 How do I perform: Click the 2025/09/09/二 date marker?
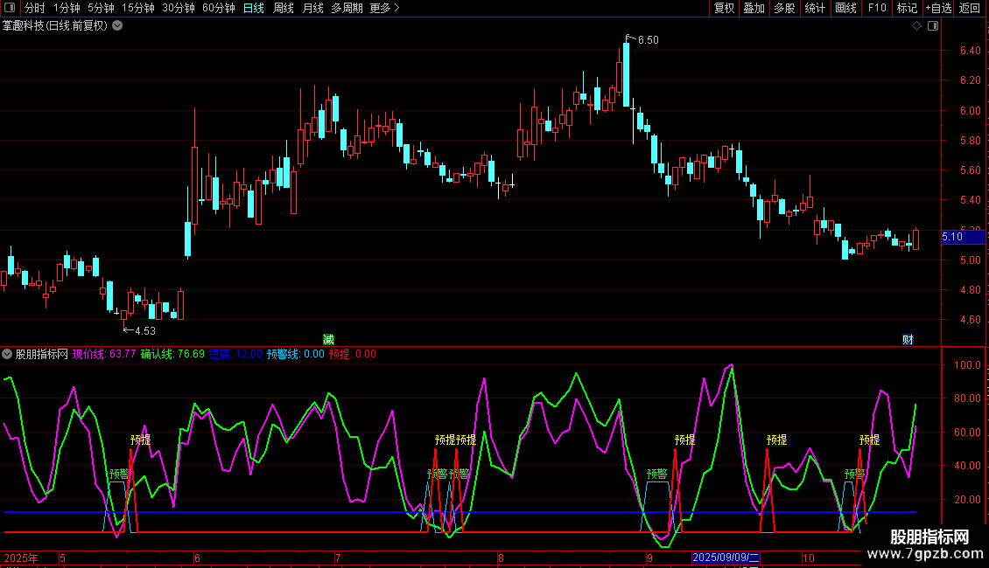[726, 558]
